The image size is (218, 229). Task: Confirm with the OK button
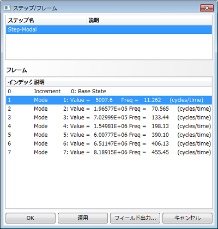31,218
